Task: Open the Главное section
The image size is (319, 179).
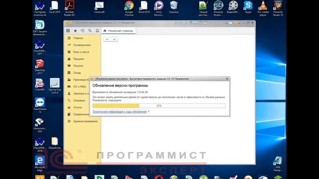Action: tap(82, 38)
